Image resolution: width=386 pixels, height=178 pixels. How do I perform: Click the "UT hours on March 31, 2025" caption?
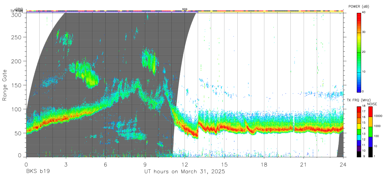[x=185, y=172]
